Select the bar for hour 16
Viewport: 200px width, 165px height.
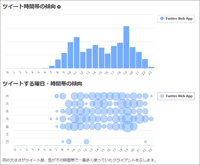tap(107, 61)
